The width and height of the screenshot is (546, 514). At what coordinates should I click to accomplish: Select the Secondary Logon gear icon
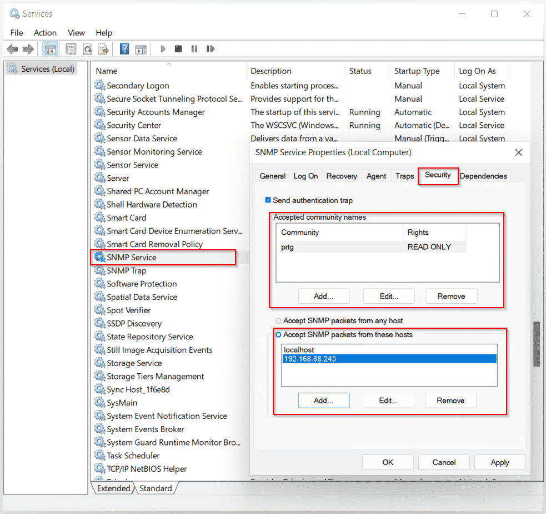(99, 85)
